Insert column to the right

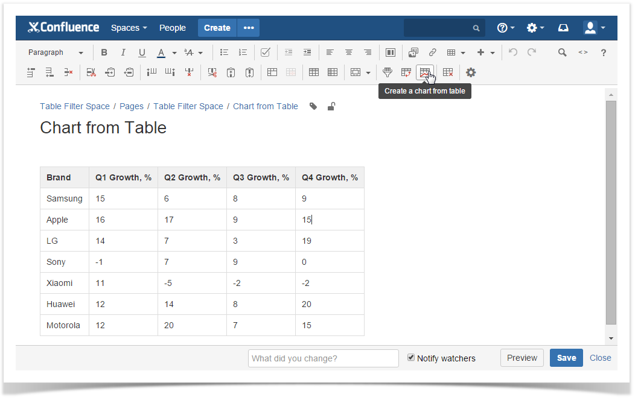(x=170, y=73)
